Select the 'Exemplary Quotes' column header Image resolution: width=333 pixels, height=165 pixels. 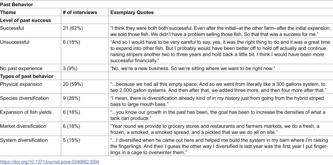tap(132, 12)
